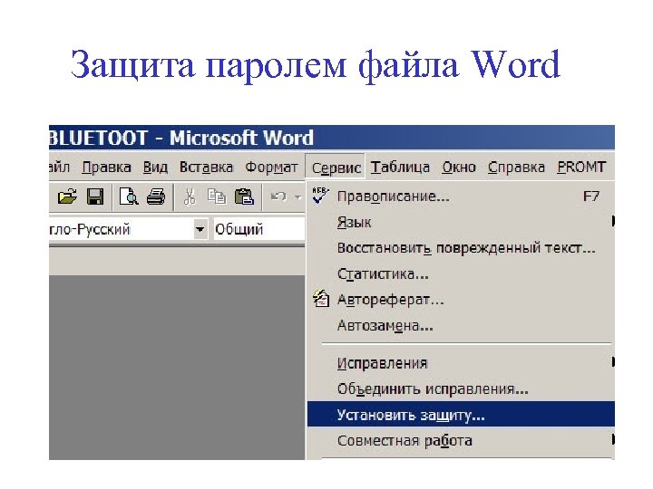This screenshot has height=489, width=653.
Task: Click the англо-Русский direction field text
Action: tap(90, 229)
